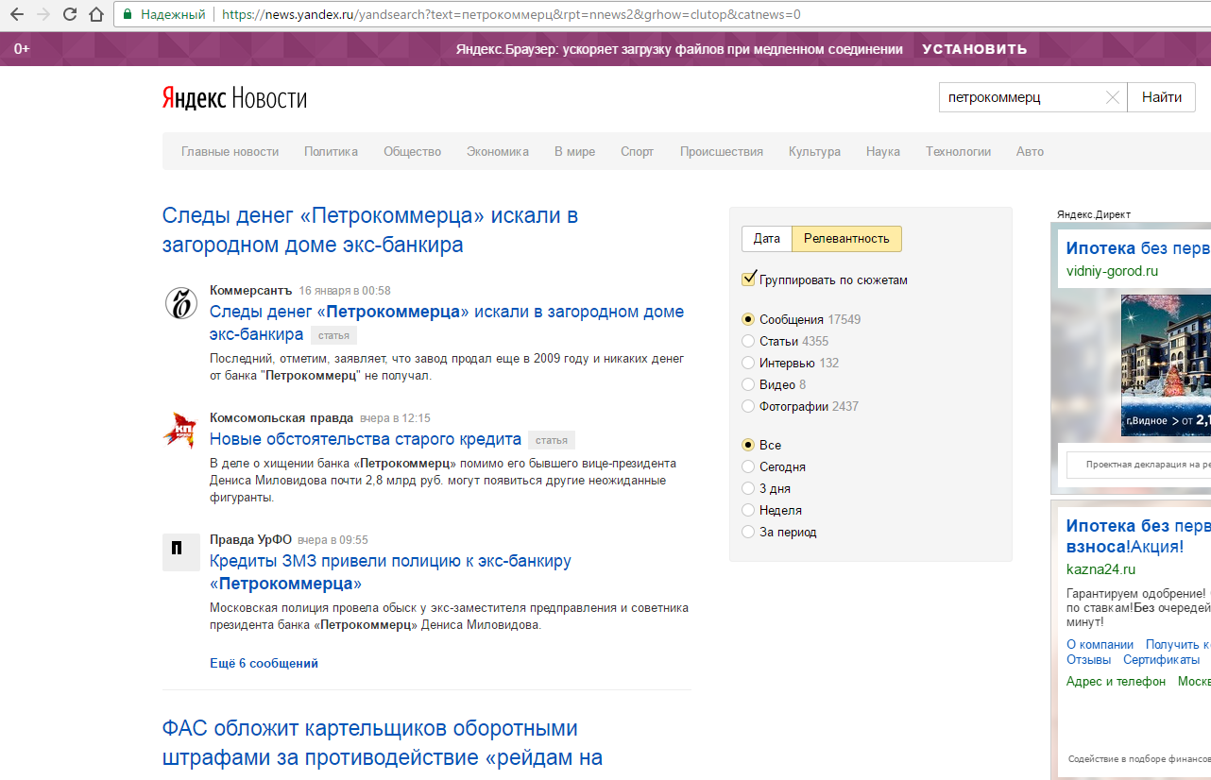This screenshot has width=1211, height=780.
Task: Reload the page with refresh icon
Action: pyautogui.click(x=70, y=15)
